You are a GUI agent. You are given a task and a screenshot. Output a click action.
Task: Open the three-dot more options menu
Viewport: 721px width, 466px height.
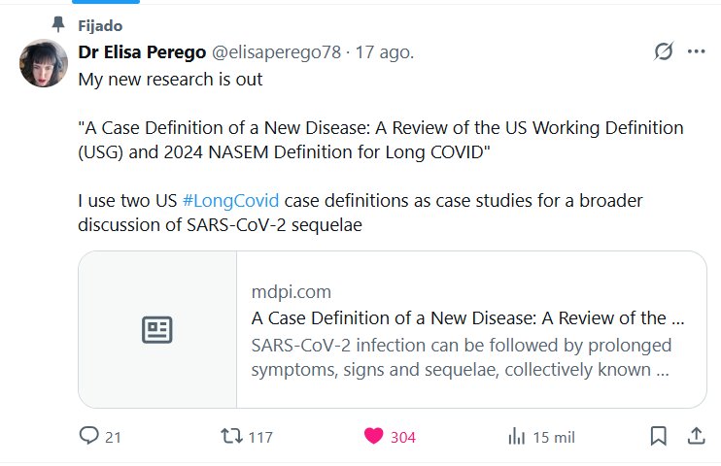click(x=696, y=52)
